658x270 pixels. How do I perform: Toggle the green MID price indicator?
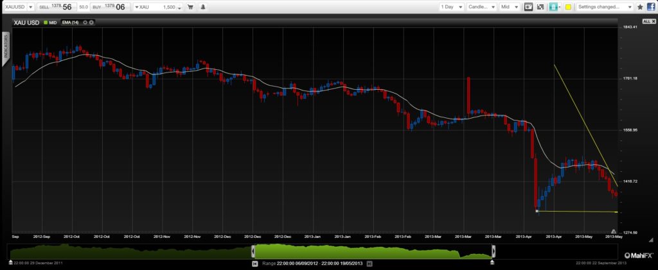(50, 22)
